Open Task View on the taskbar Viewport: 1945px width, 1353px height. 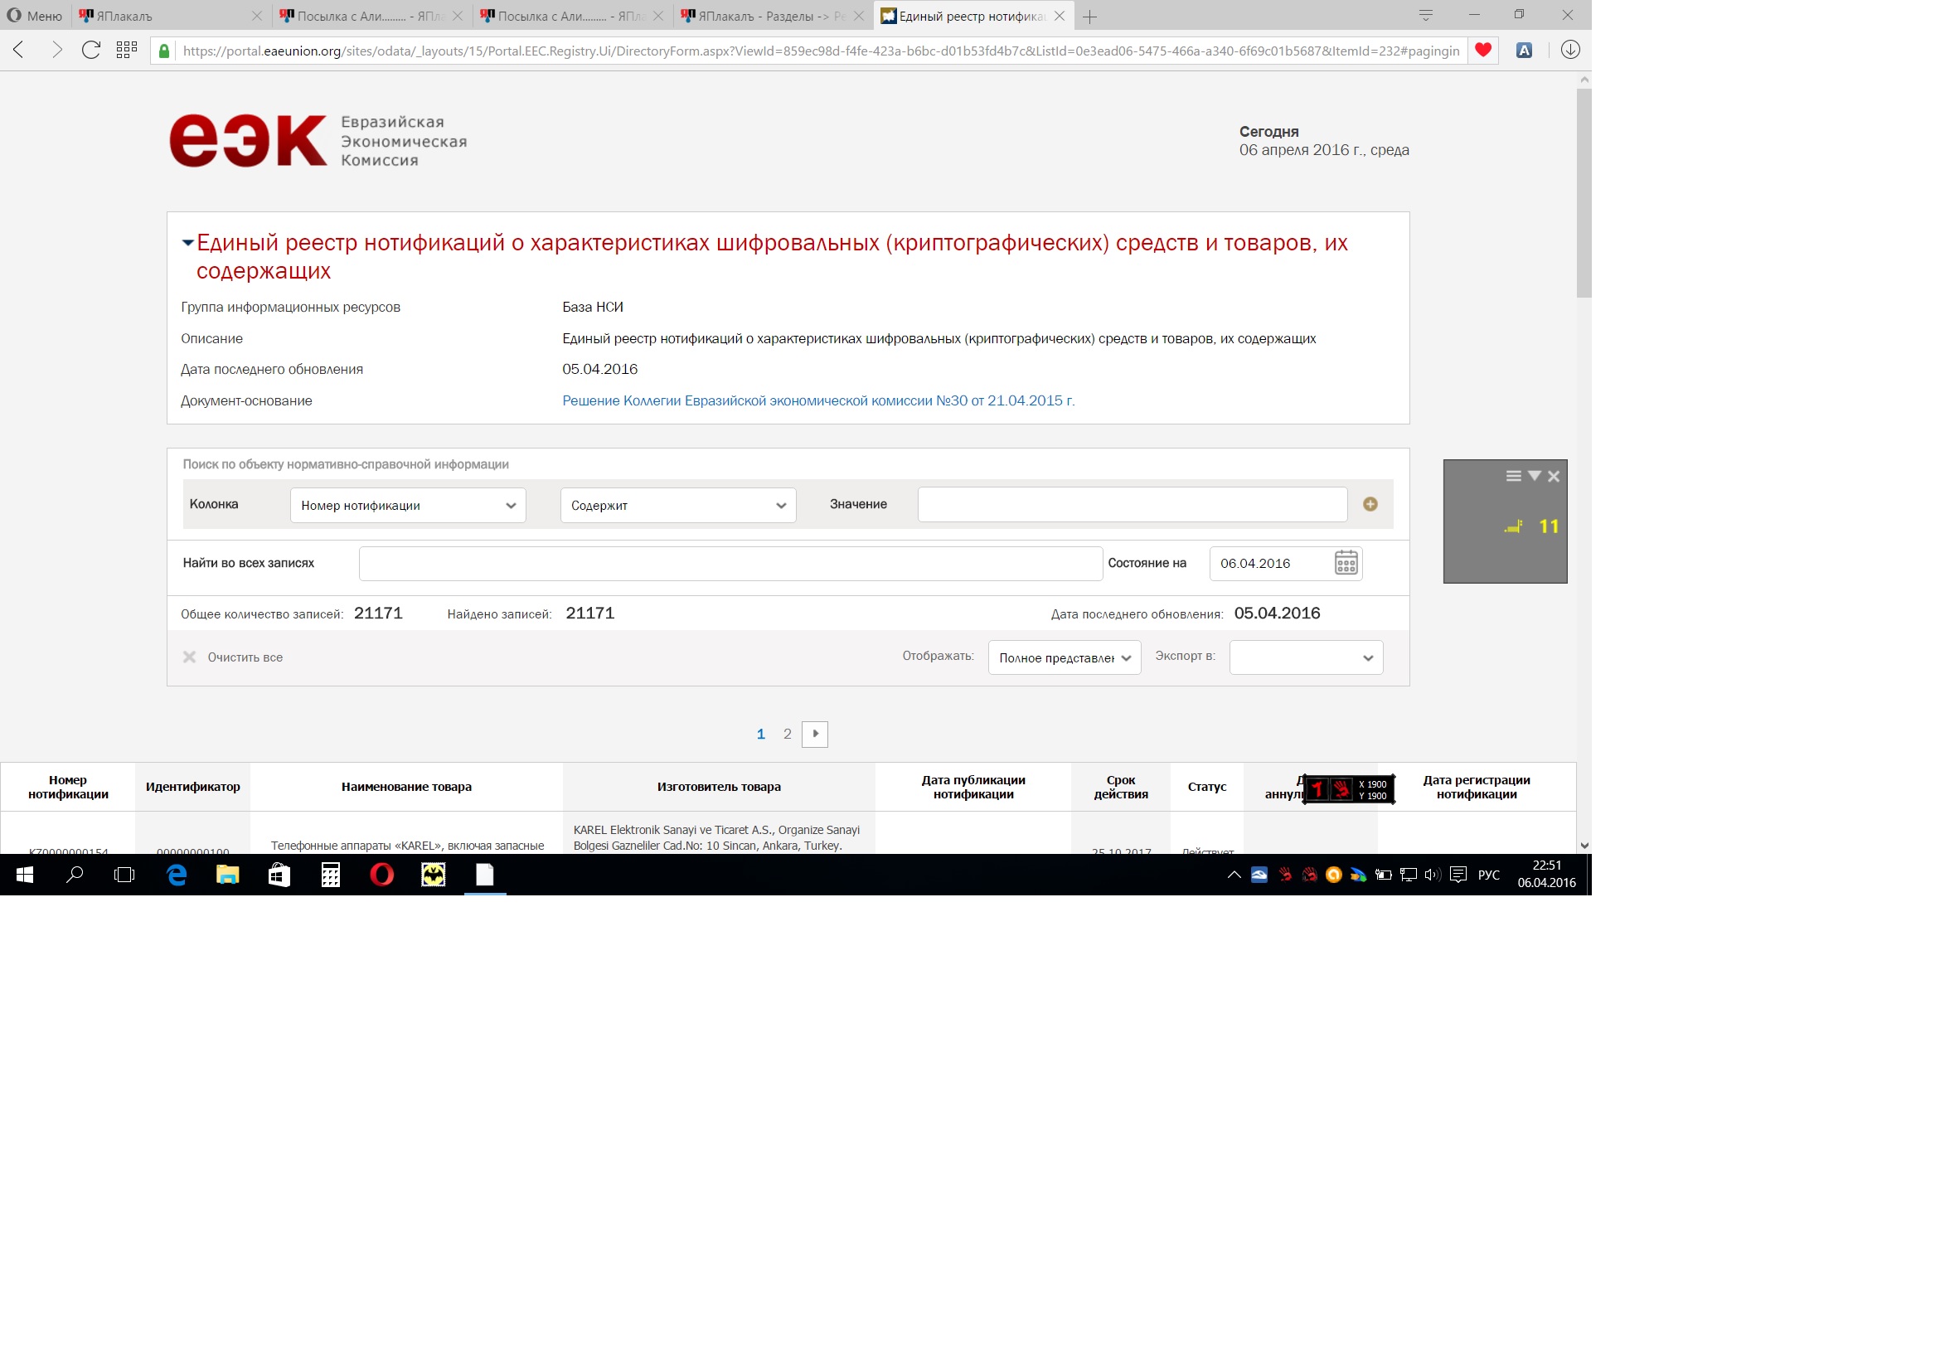(x=124, y=875)
